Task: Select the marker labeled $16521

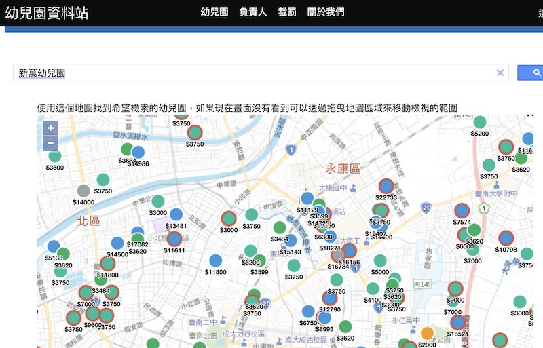Action: click(457, 322)
